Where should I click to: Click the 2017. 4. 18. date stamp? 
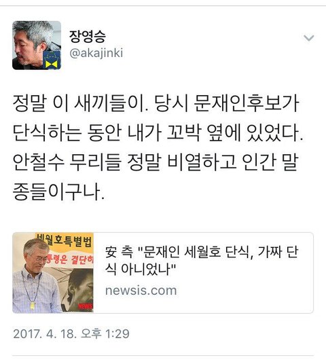(45, 334)
